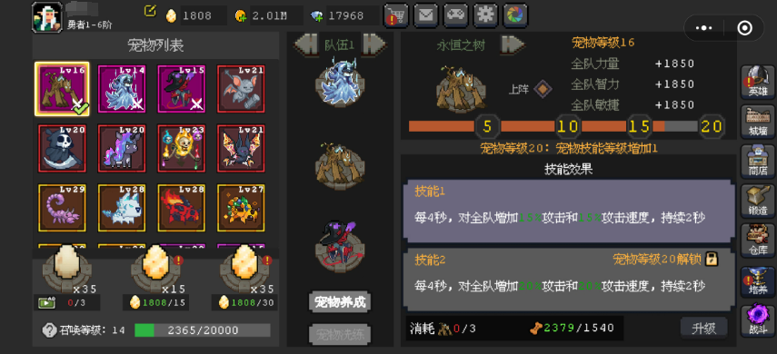Click the 升级 upgrade button
The height and width of the screenshot is (354, 777).
point(703,329)
